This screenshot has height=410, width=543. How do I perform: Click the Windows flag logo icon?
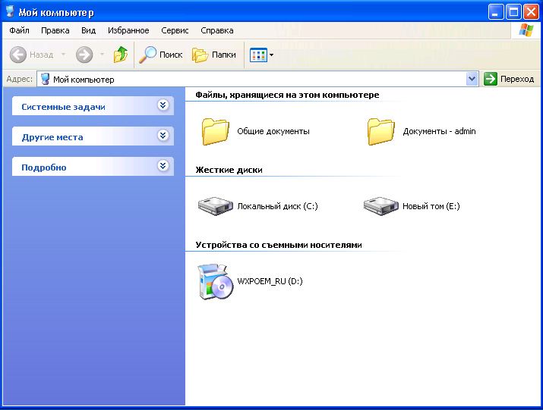(x=526, y=30)
